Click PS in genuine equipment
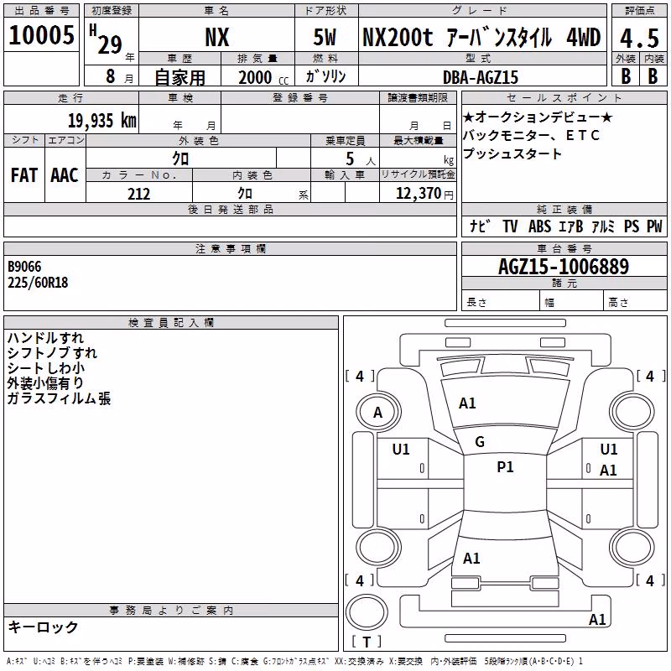Screen dimensions: 671x671 point(632,226)
